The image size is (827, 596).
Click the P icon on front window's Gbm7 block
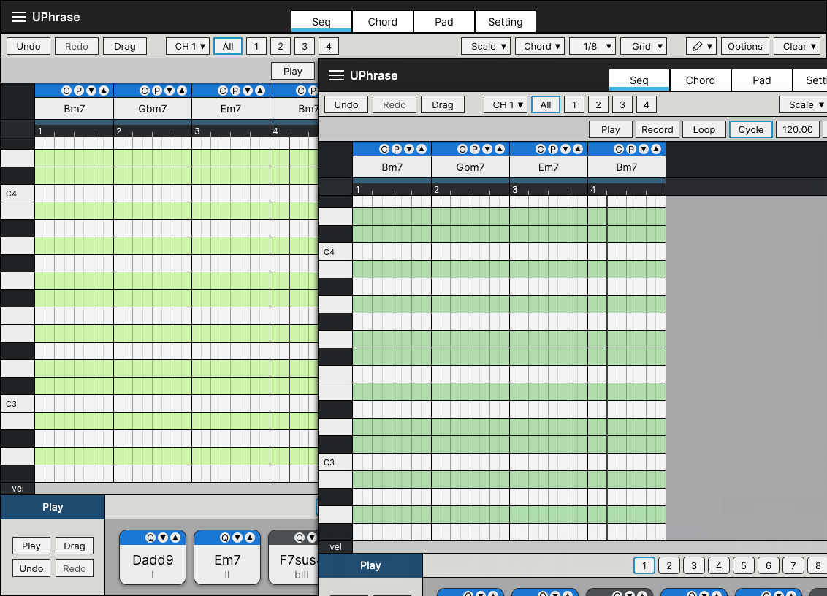point(475,149)
